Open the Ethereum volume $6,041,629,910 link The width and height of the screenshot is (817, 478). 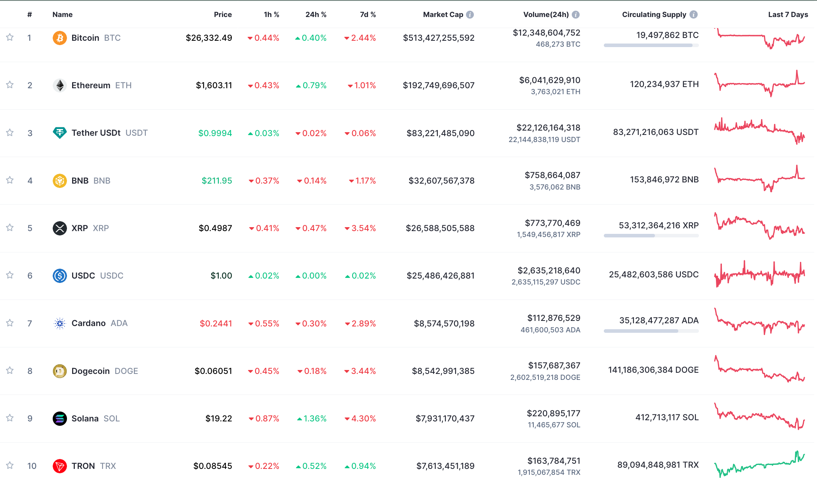(550, 80)
